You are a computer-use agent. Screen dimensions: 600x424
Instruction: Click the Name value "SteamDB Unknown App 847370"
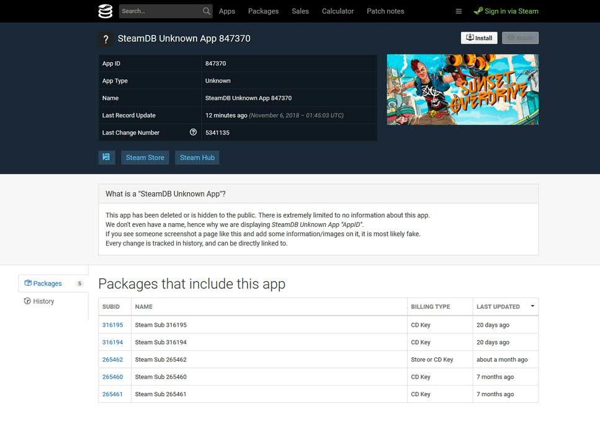pos(248,98)
